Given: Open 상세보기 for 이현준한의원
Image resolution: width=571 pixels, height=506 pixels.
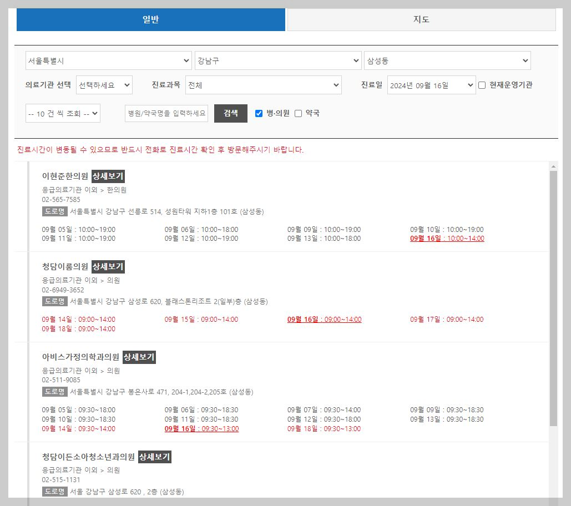Looking at the screenshot, I should [109, 176].
